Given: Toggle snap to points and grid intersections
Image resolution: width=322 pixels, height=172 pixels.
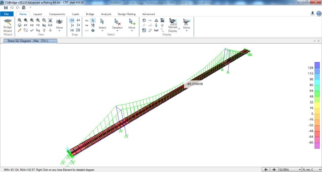Looking at the screenshot, I should tap(72, 20).
